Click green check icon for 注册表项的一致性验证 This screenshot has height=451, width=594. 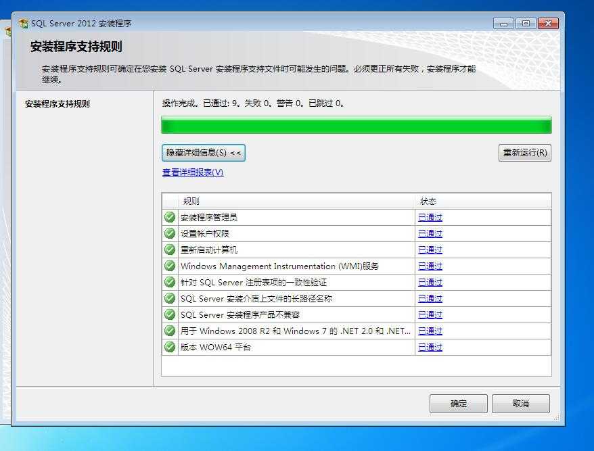coord(170,283)
